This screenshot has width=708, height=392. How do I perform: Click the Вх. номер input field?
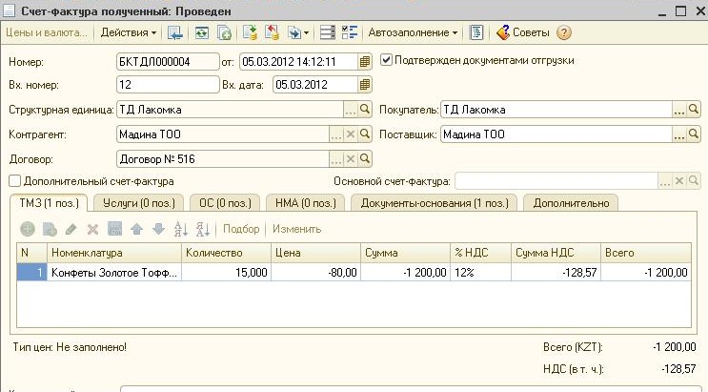click(167, 85)
